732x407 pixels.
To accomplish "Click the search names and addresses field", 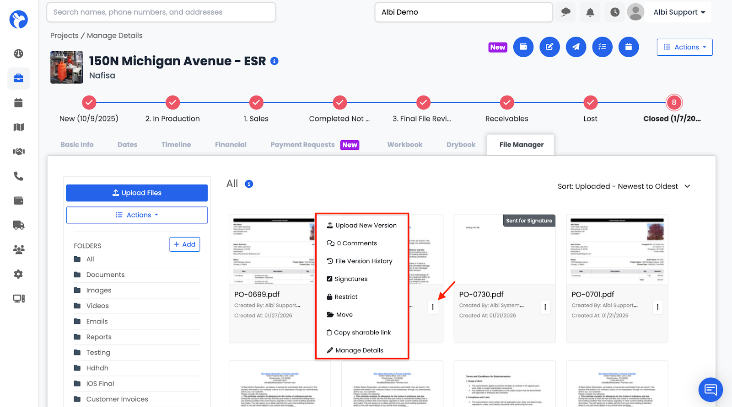I will coord(161,12).
